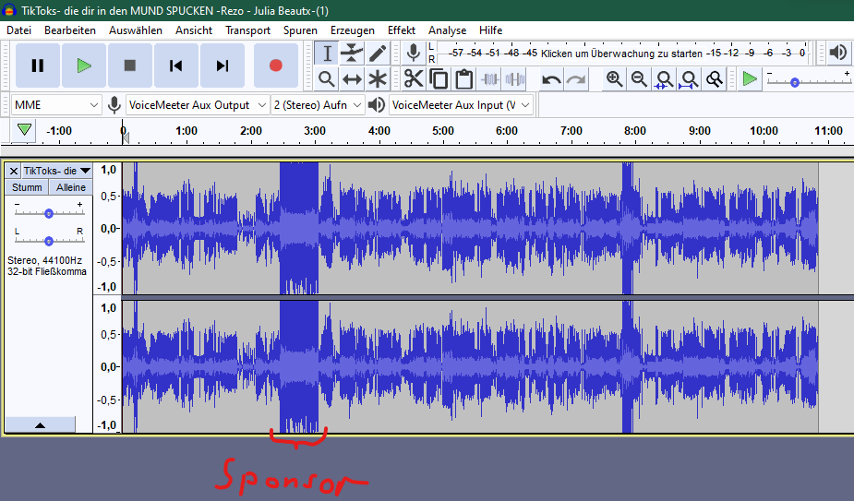Click the playback meter speaker icon
Image resolution: width=854 pixels, height=501 pixels.
tap(837, 53)
